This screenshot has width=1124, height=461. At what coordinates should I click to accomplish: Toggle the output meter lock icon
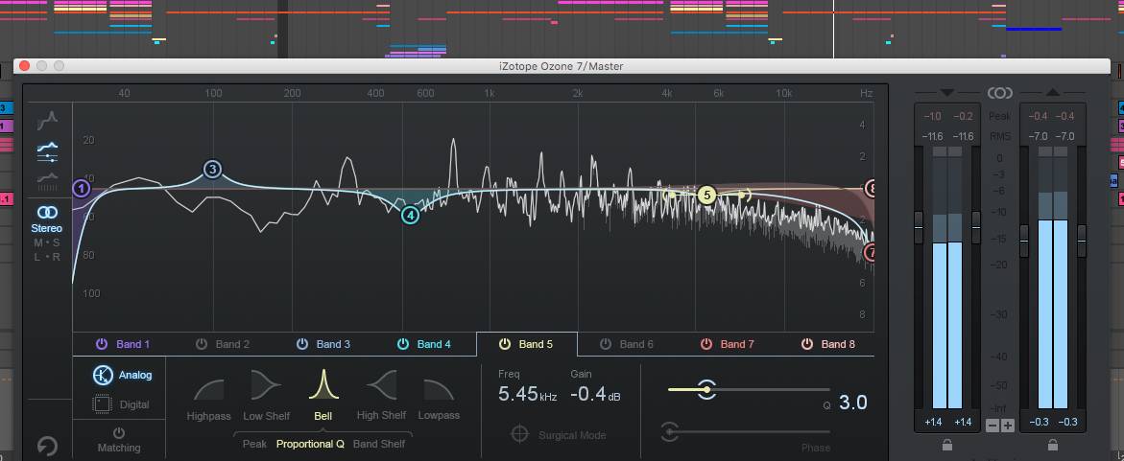click(x=1052, y=445)
